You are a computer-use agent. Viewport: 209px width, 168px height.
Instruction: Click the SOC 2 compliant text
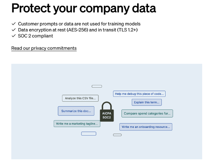pyautogui.click(x=36, y=36)
